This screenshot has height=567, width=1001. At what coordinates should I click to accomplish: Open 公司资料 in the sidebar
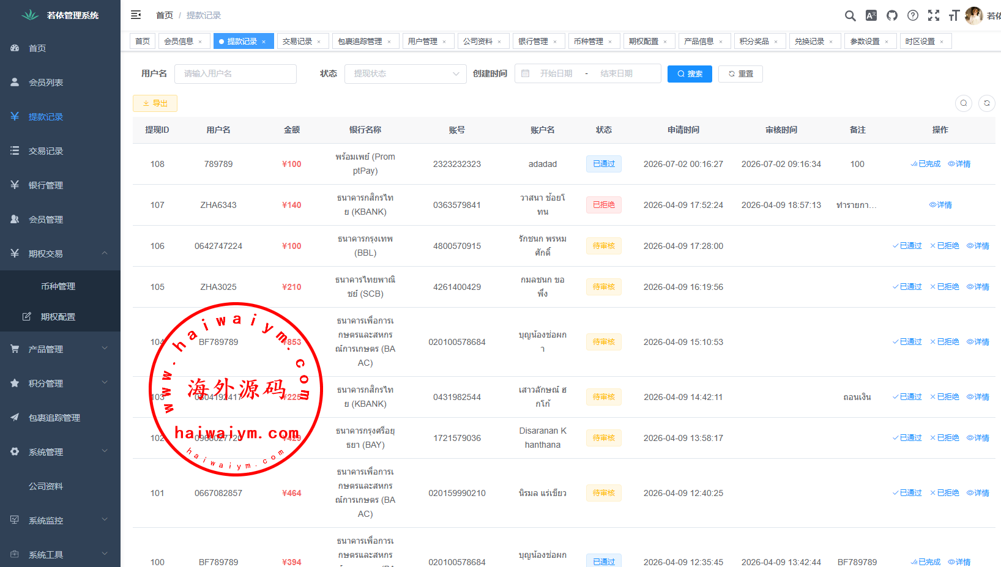60,486
